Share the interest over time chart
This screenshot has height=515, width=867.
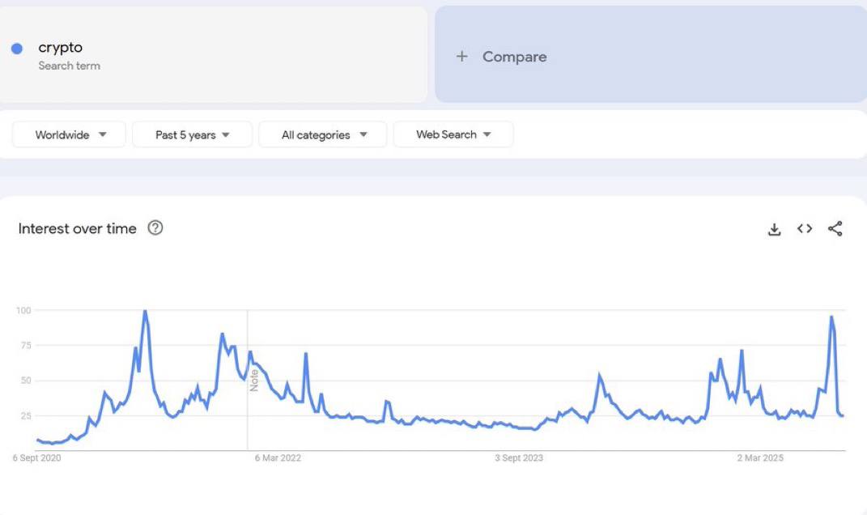tap(835, 228)
